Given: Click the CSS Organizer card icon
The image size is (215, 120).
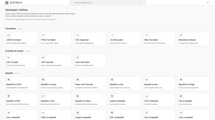Looking at the screenshot, I should [x=78, y=35].
